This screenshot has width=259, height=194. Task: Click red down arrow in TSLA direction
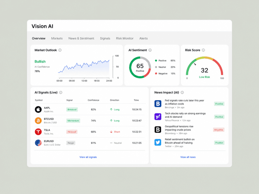(111, 132)
